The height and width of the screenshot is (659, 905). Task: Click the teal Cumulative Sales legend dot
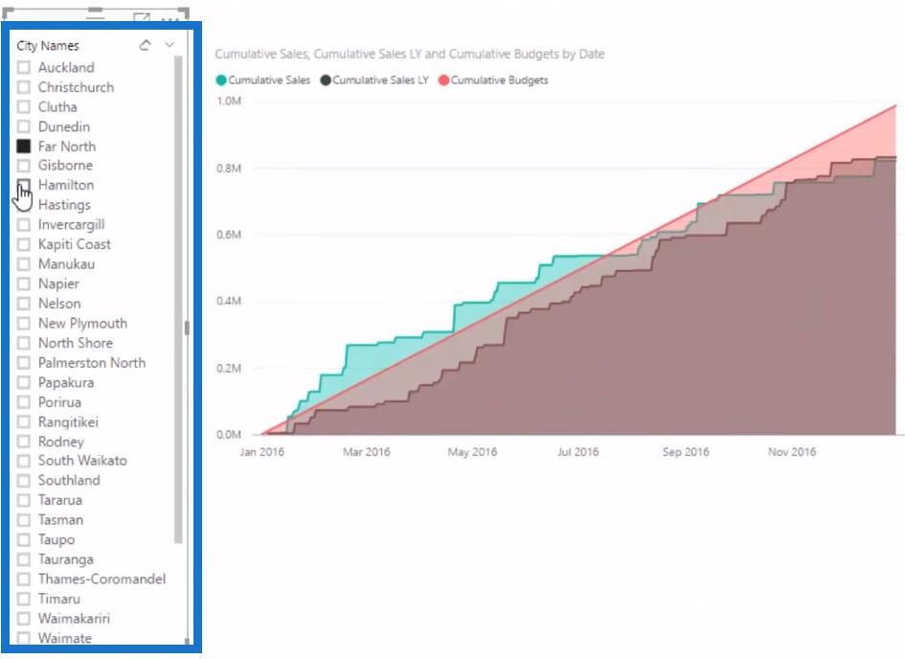coord(221,80)
